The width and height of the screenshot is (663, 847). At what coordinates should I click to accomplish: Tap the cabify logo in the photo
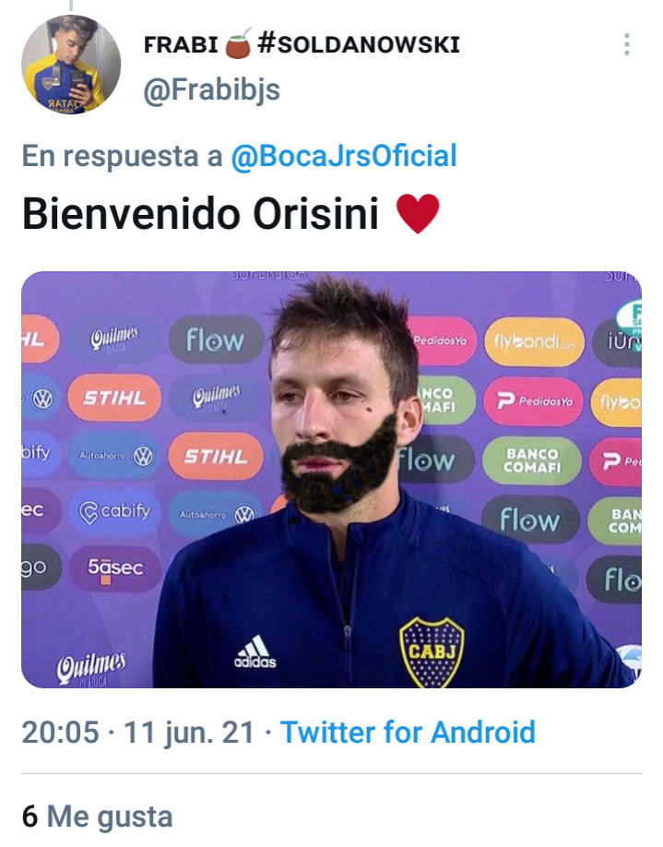114,512
